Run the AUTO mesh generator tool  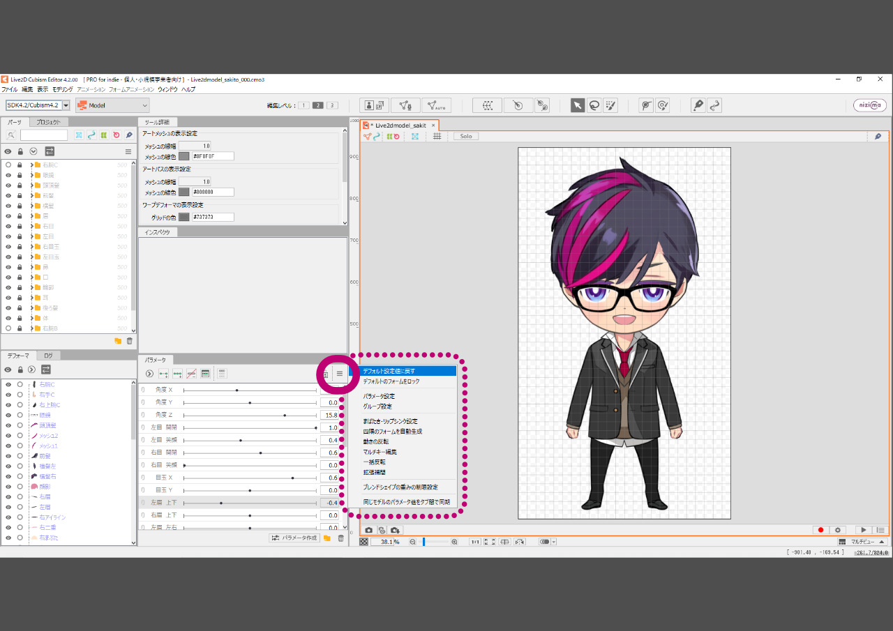click(436, 105)
